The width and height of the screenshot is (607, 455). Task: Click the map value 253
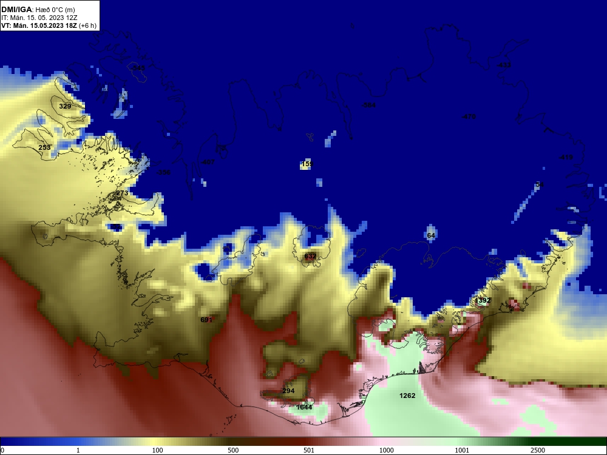(44, 147)
